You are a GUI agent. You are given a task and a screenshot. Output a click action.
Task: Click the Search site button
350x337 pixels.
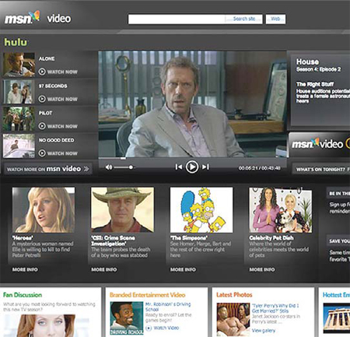243,19
